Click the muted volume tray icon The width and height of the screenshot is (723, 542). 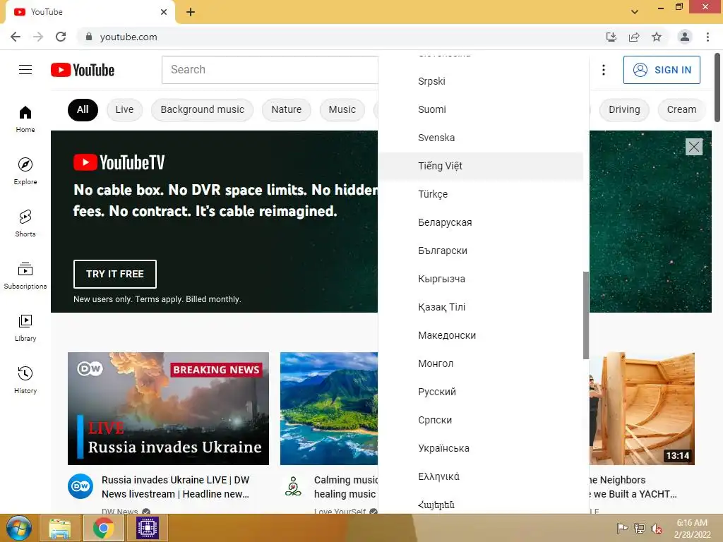point(656,529)
